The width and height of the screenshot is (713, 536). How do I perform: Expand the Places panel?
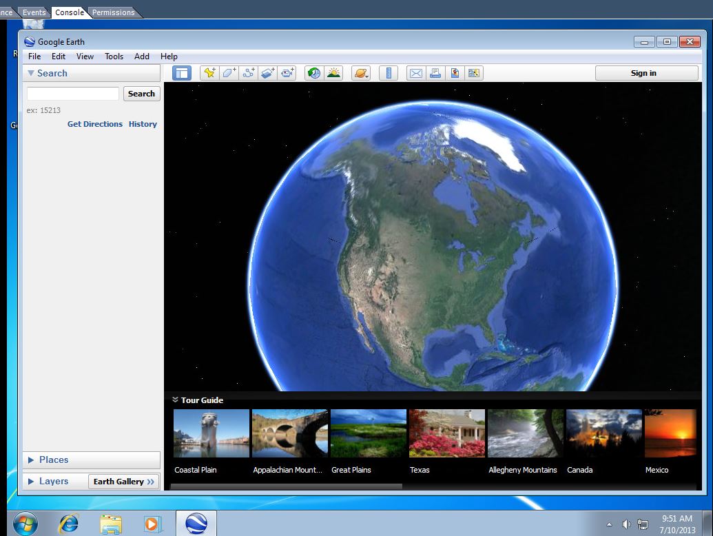(31, 460)
